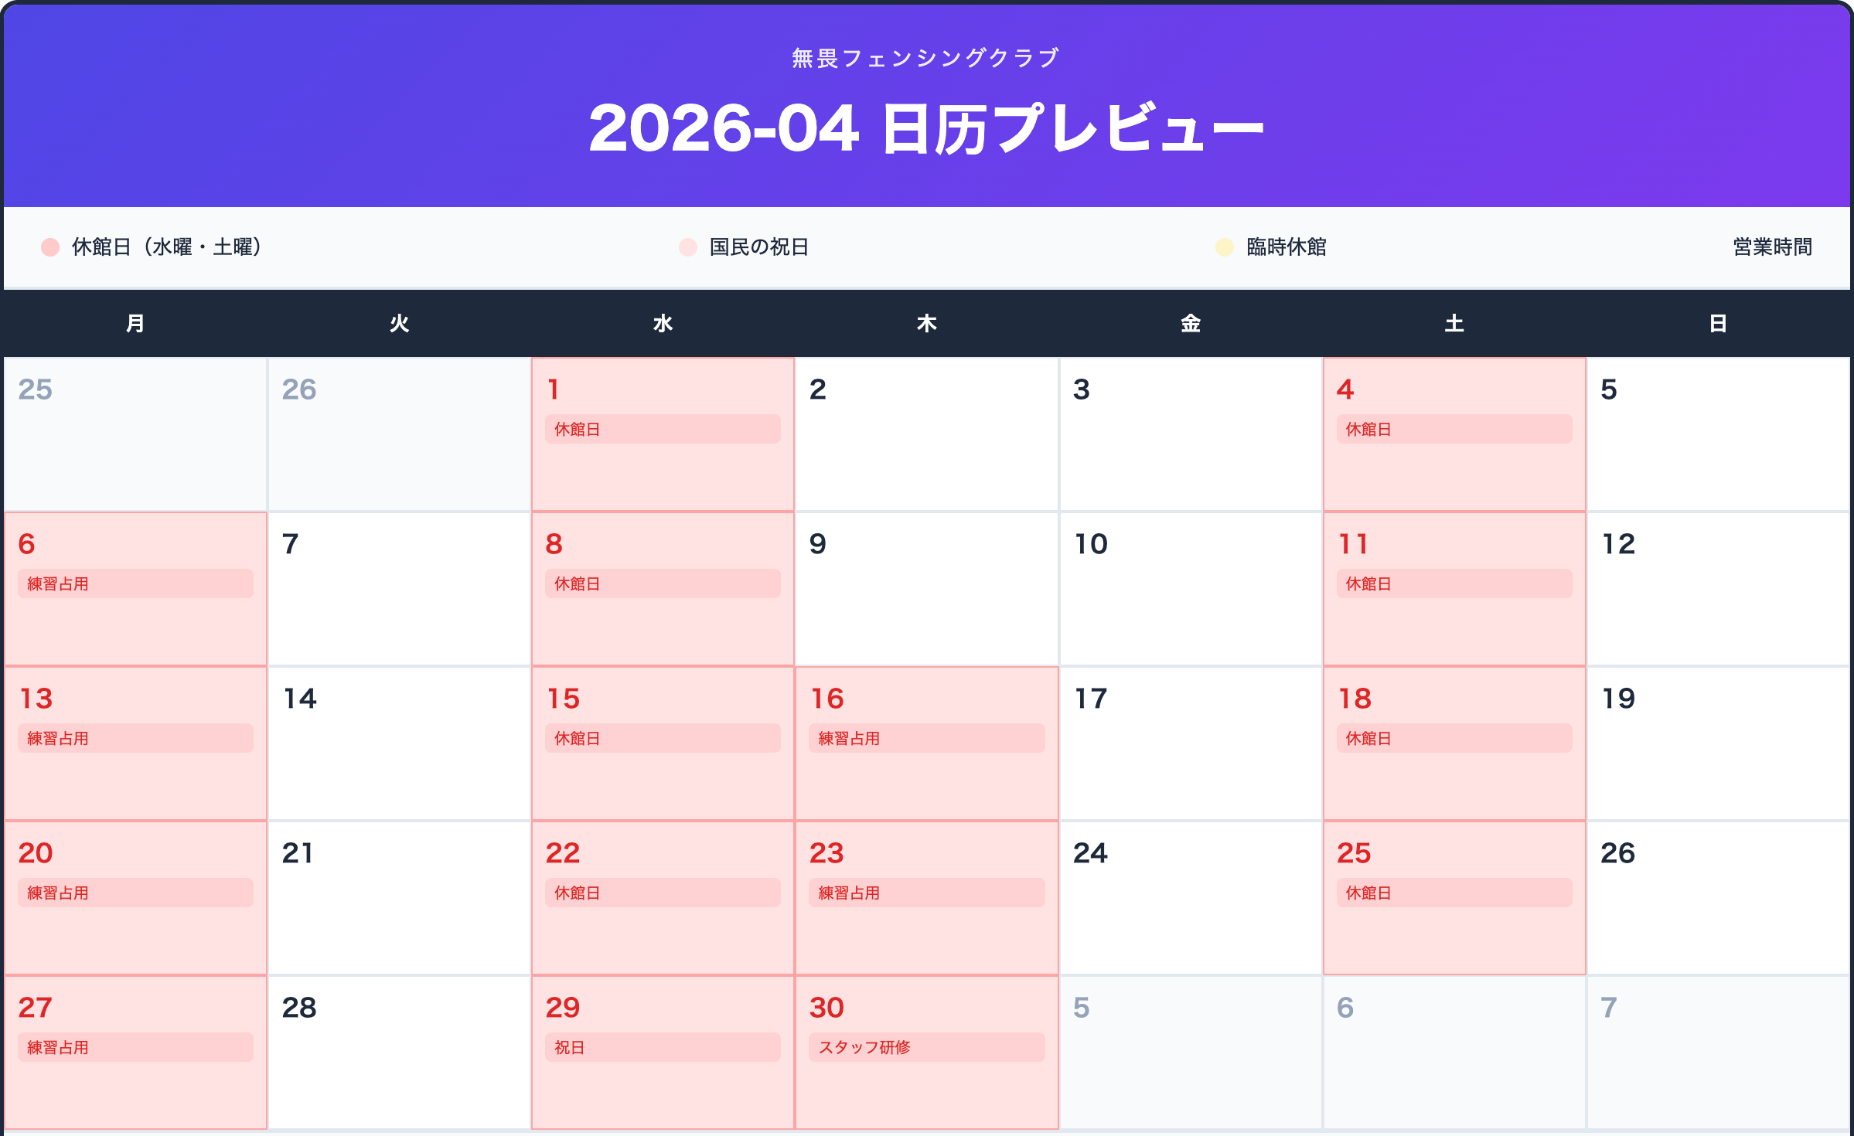Select the 土 weekday column header
1854x1136 pixels.
[1454, 324]
